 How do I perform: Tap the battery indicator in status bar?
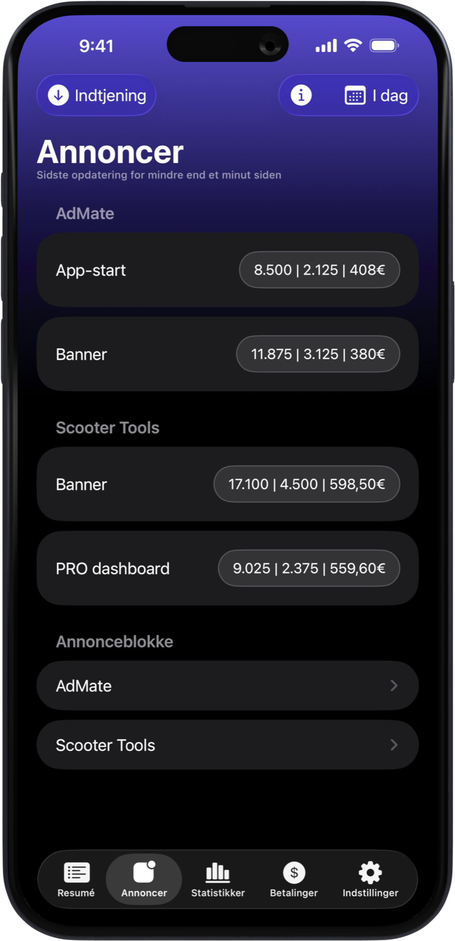384,45
